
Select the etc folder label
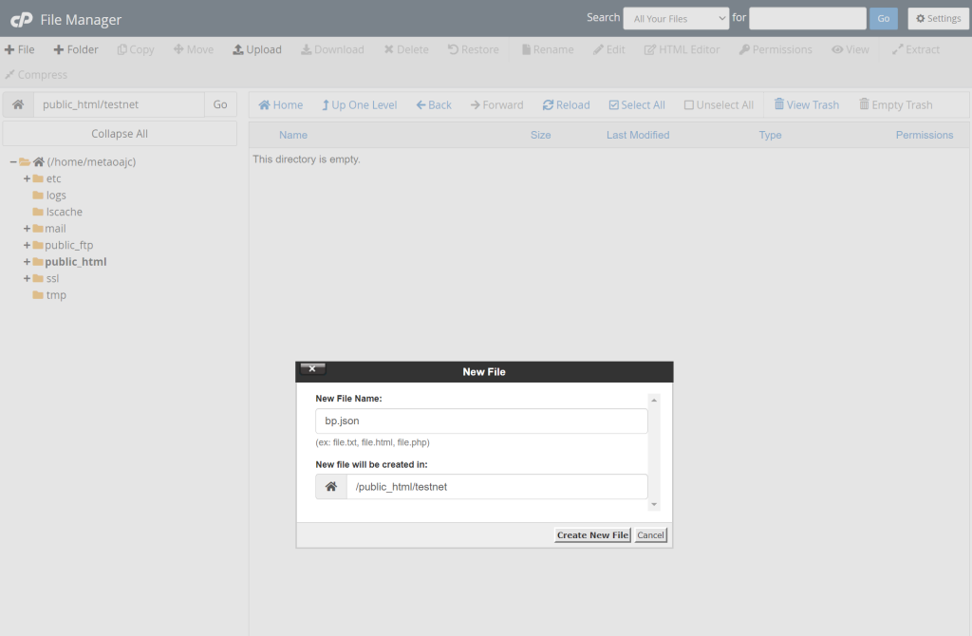53,178
